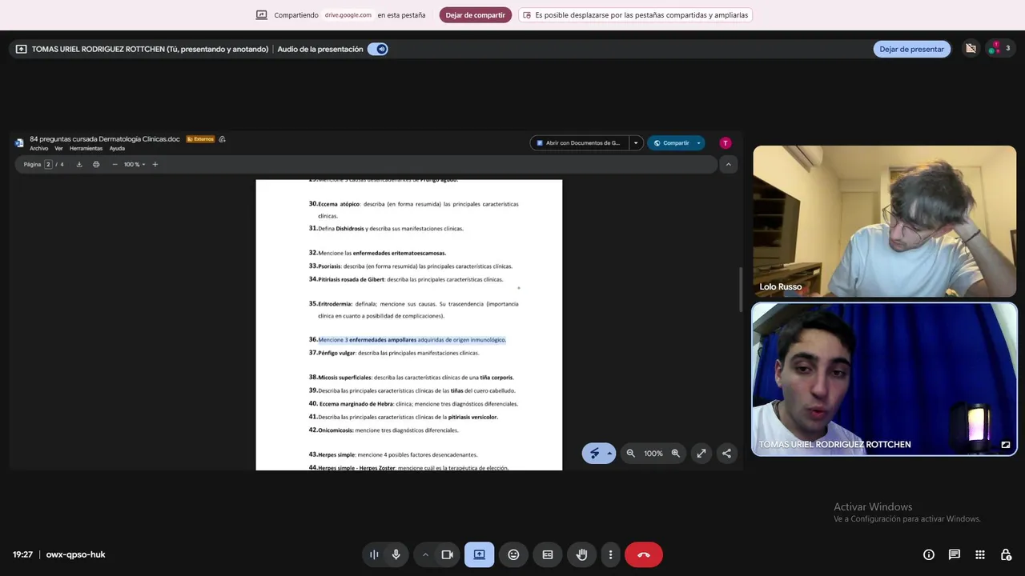Open Archivo menu in document viewer
Viewport: 1025px width, 576px height.
pyautogui.click(x=38, y=148)
